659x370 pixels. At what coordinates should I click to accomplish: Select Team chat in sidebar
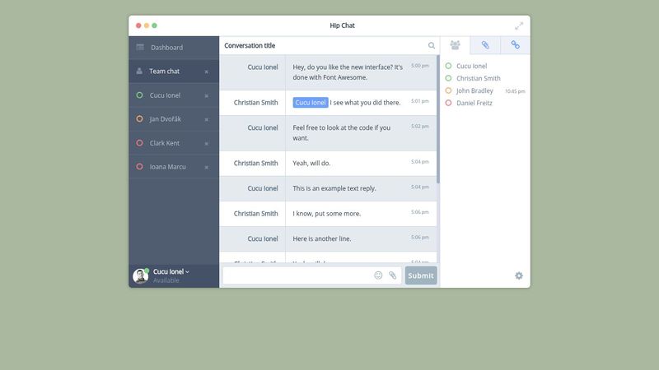coord(174,72)
